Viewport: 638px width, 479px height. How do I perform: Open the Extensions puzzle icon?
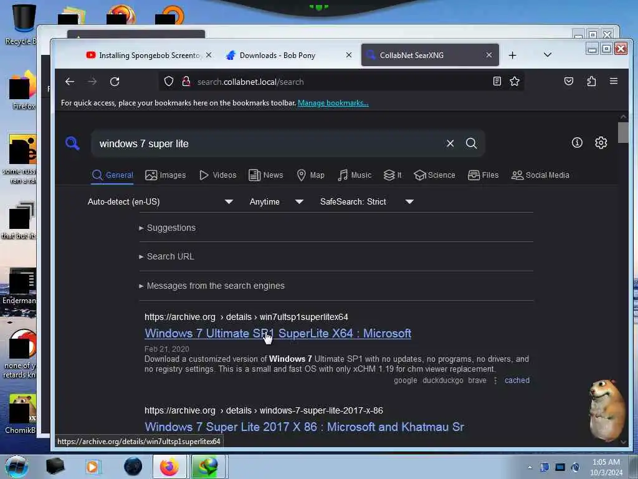[x=592, y=82]
